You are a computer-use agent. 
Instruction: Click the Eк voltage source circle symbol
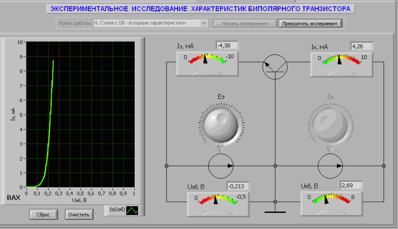[x=330, y=166]
